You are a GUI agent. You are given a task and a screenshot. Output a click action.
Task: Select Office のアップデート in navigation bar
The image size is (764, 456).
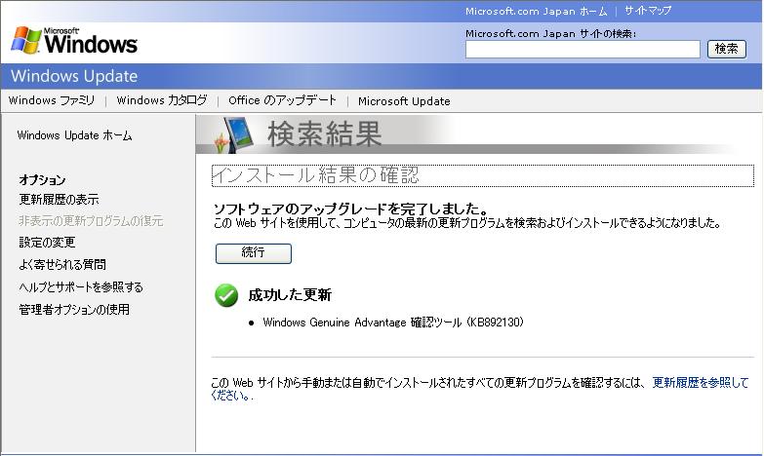[282, 100]
